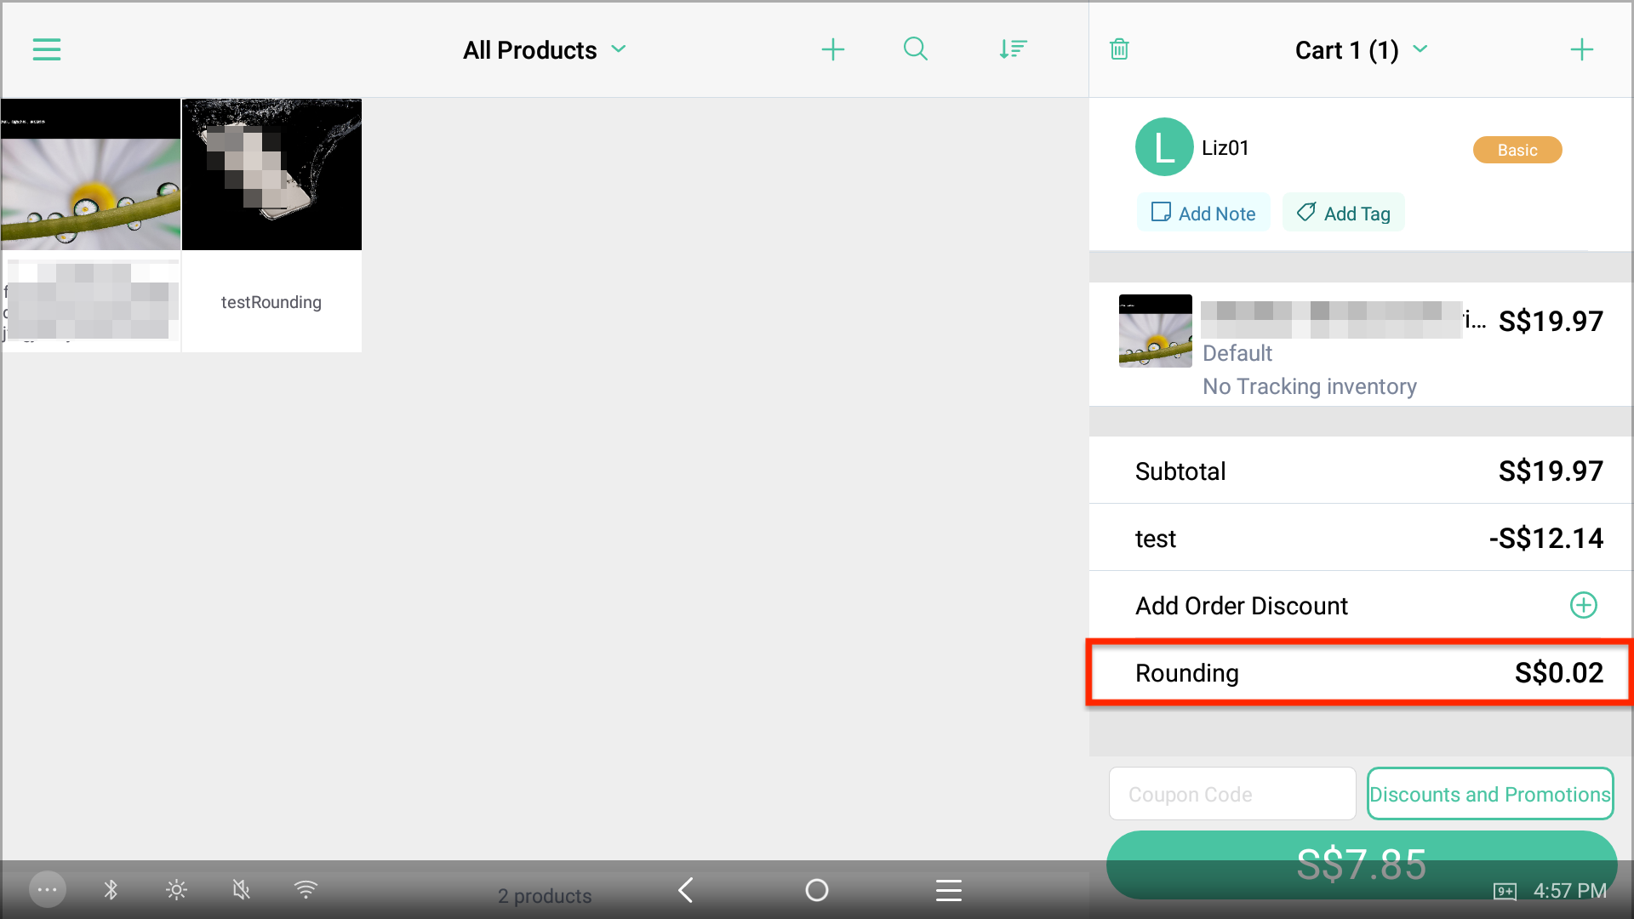
Task: Open the product search
Action: pos(915,49)
